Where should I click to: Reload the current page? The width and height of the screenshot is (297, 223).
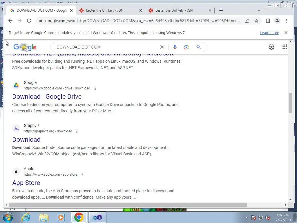coord(29,21)
